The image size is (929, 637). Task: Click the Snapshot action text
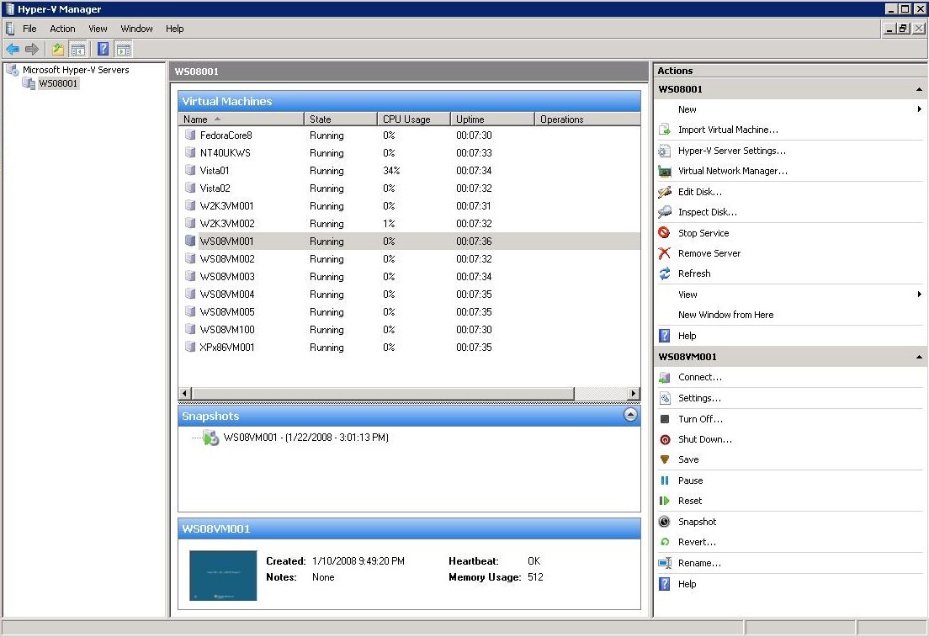[x=698, y=522]
